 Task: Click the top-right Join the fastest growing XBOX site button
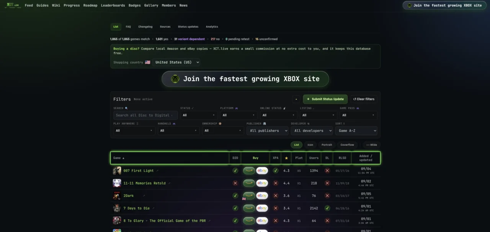(x=444, y=5)
